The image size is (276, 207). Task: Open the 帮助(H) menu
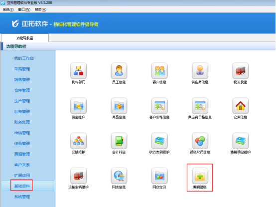40,9
